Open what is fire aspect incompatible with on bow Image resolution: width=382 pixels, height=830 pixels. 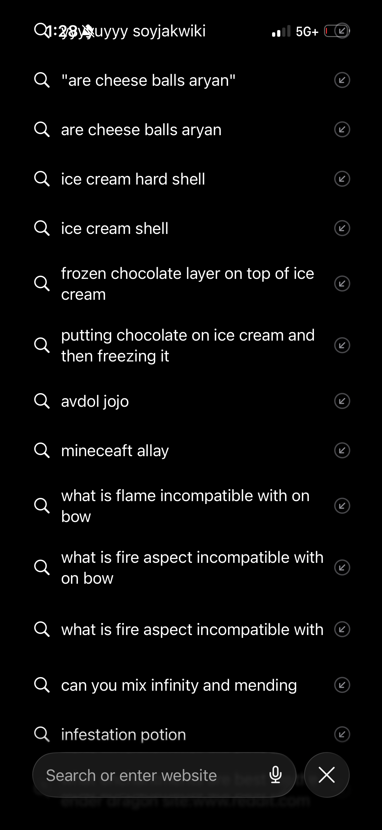192,567
